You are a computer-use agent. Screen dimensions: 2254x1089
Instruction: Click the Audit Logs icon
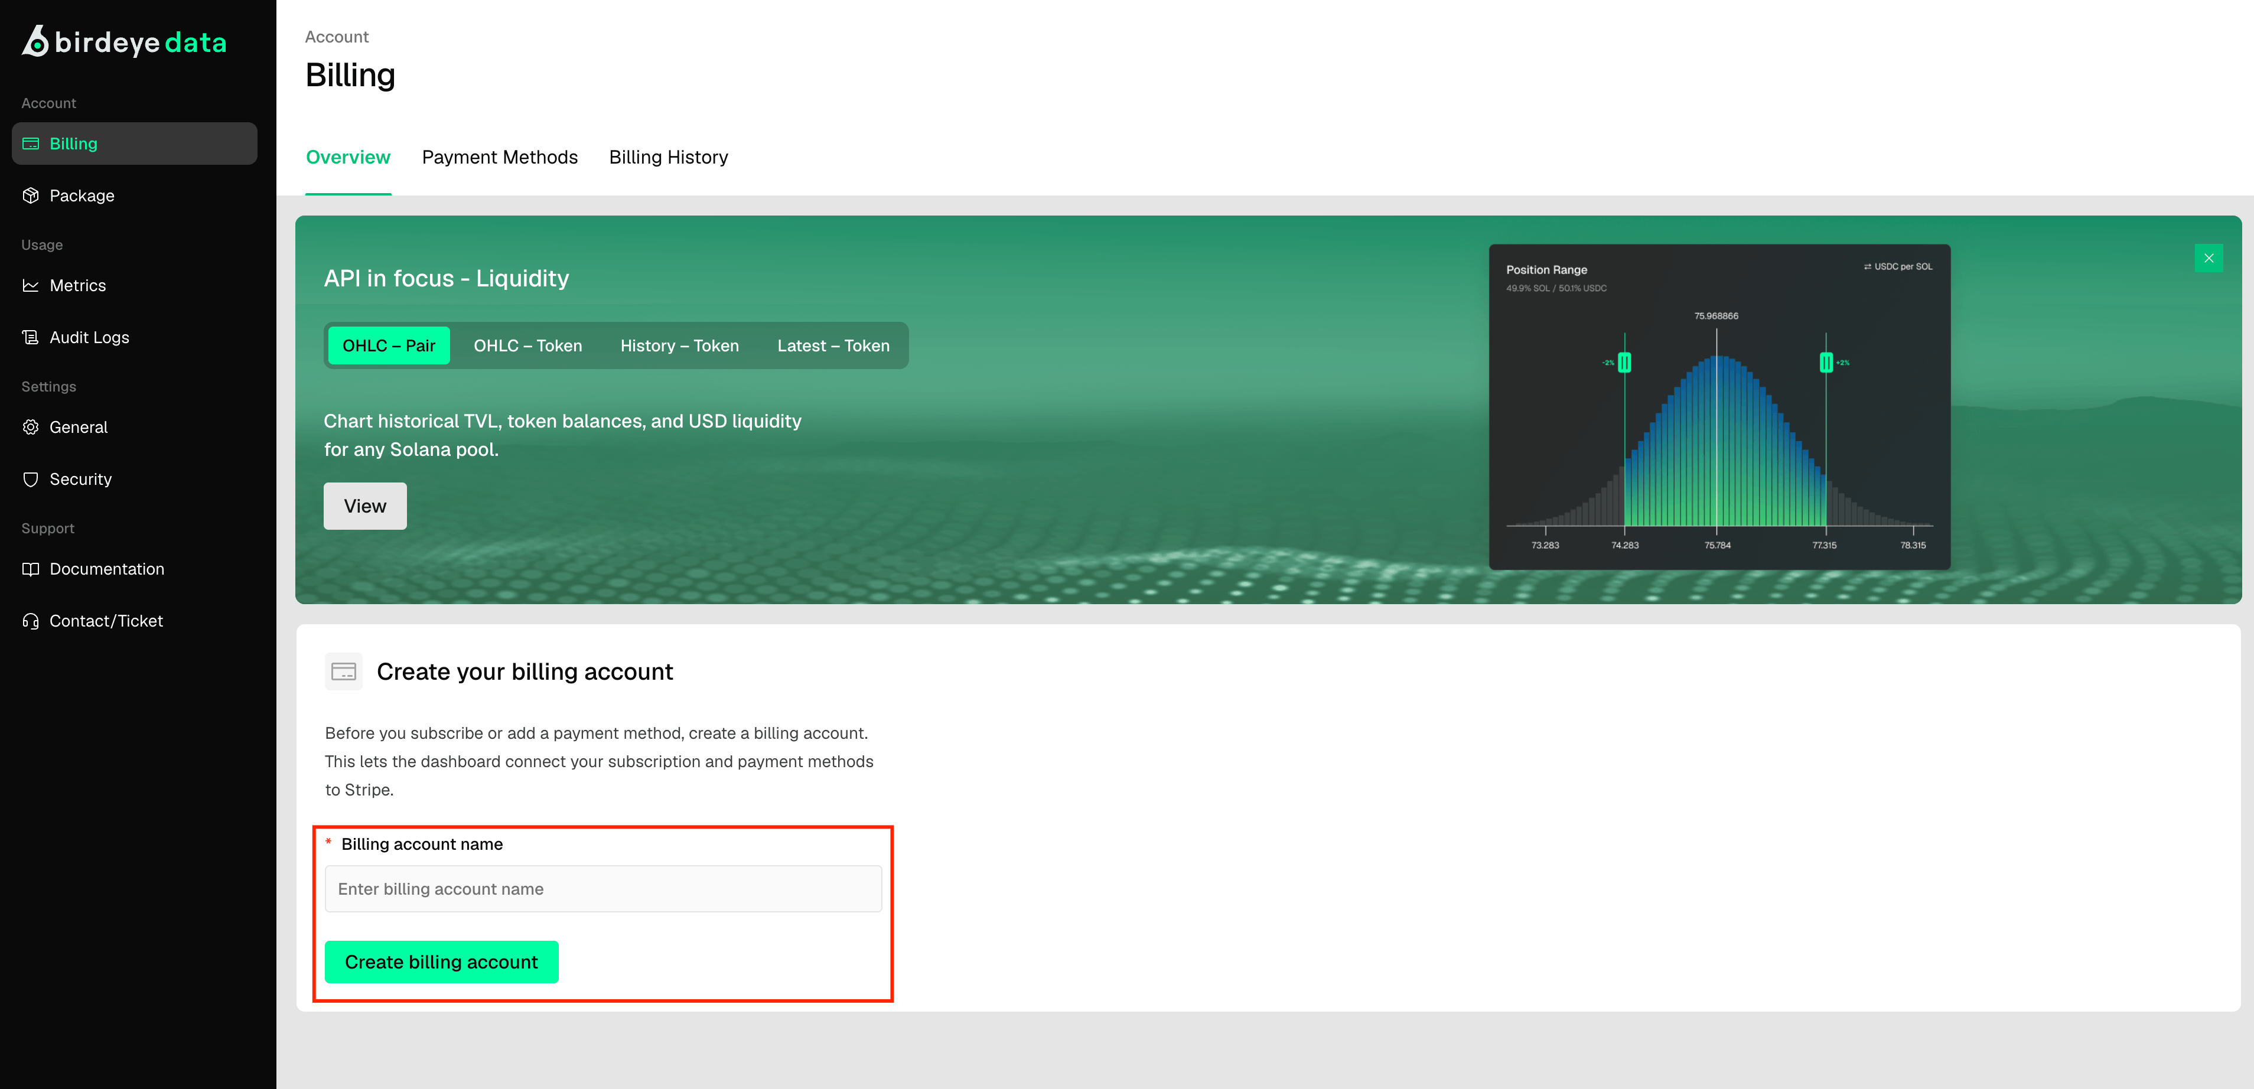pos(31,338)
